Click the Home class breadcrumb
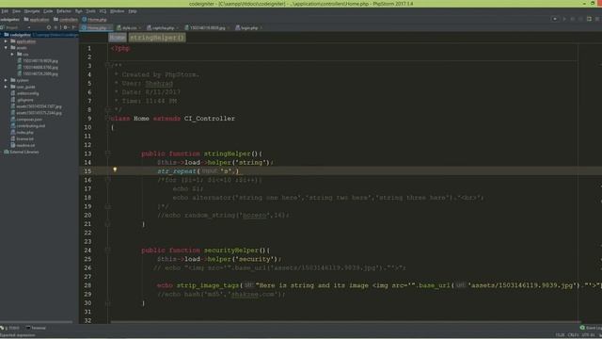Viewport: 602px width, 339px height. (117, 38)
